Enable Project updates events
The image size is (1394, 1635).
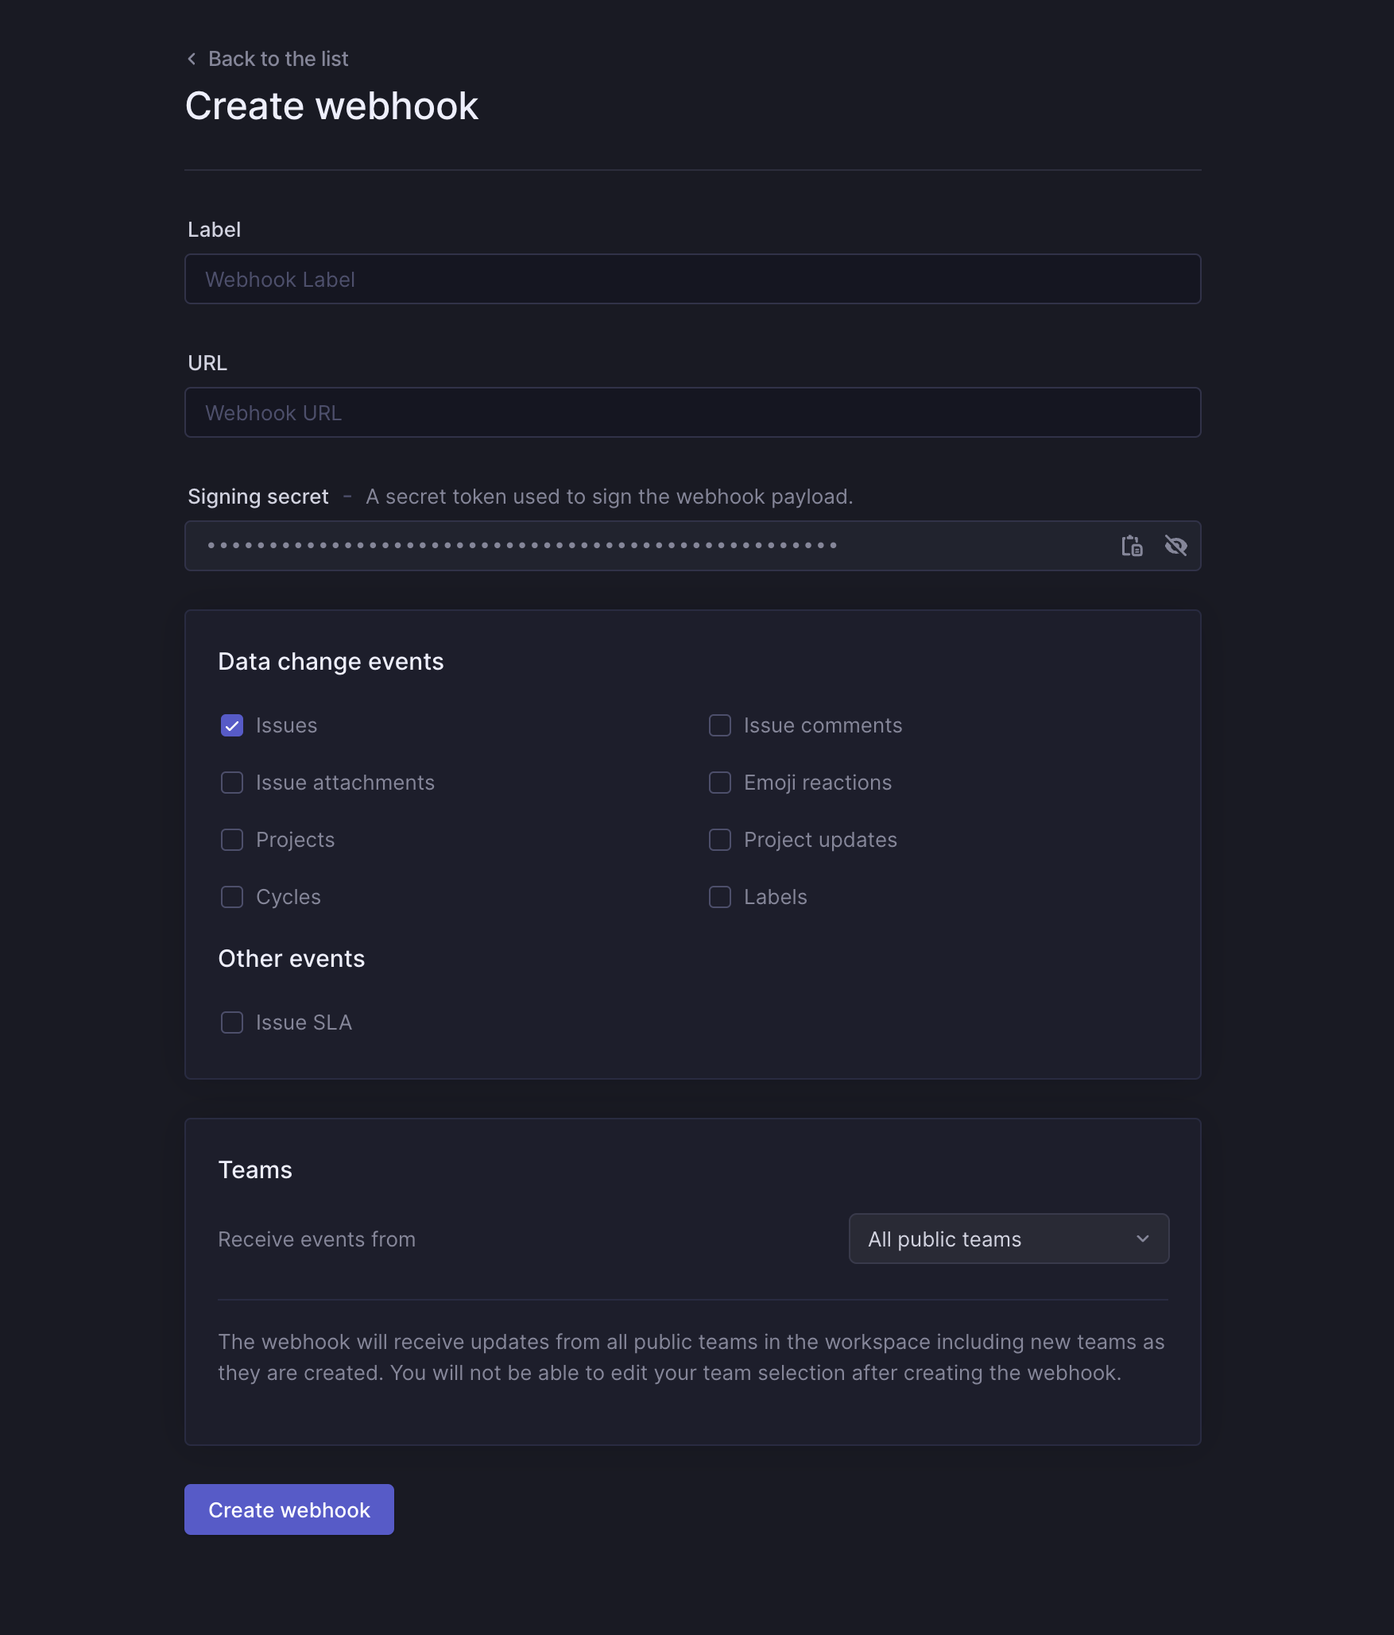(x=719, y=840)
